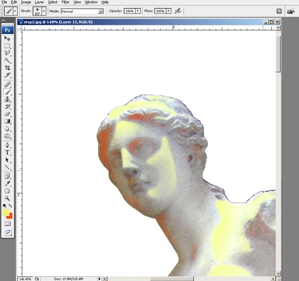This screenshot has height=281, width=299.
Task: Click the scroll right arrow of document
Action: 273,279
